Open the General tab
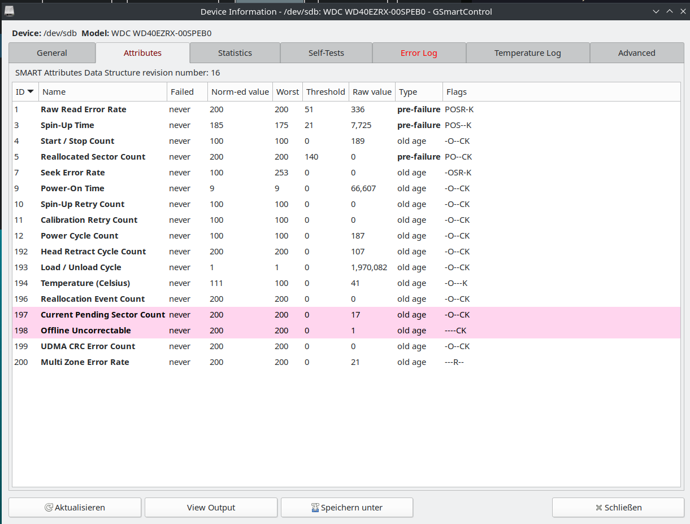This screenshot has height=524, width=690. (x=52, y=53)
